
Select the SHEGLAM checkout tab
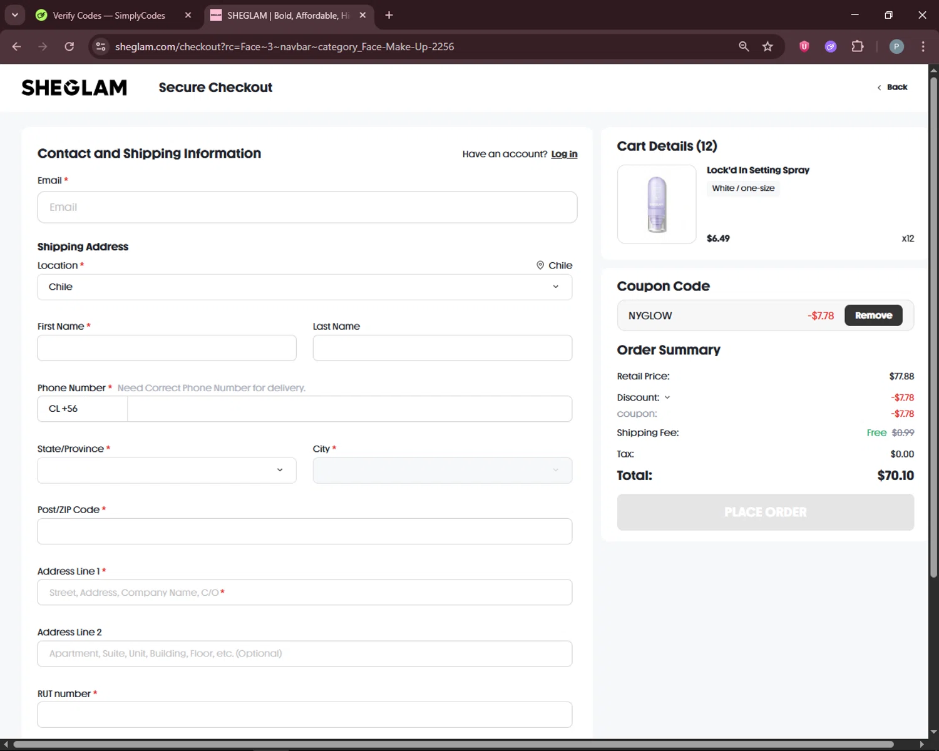tap(282, 15)
